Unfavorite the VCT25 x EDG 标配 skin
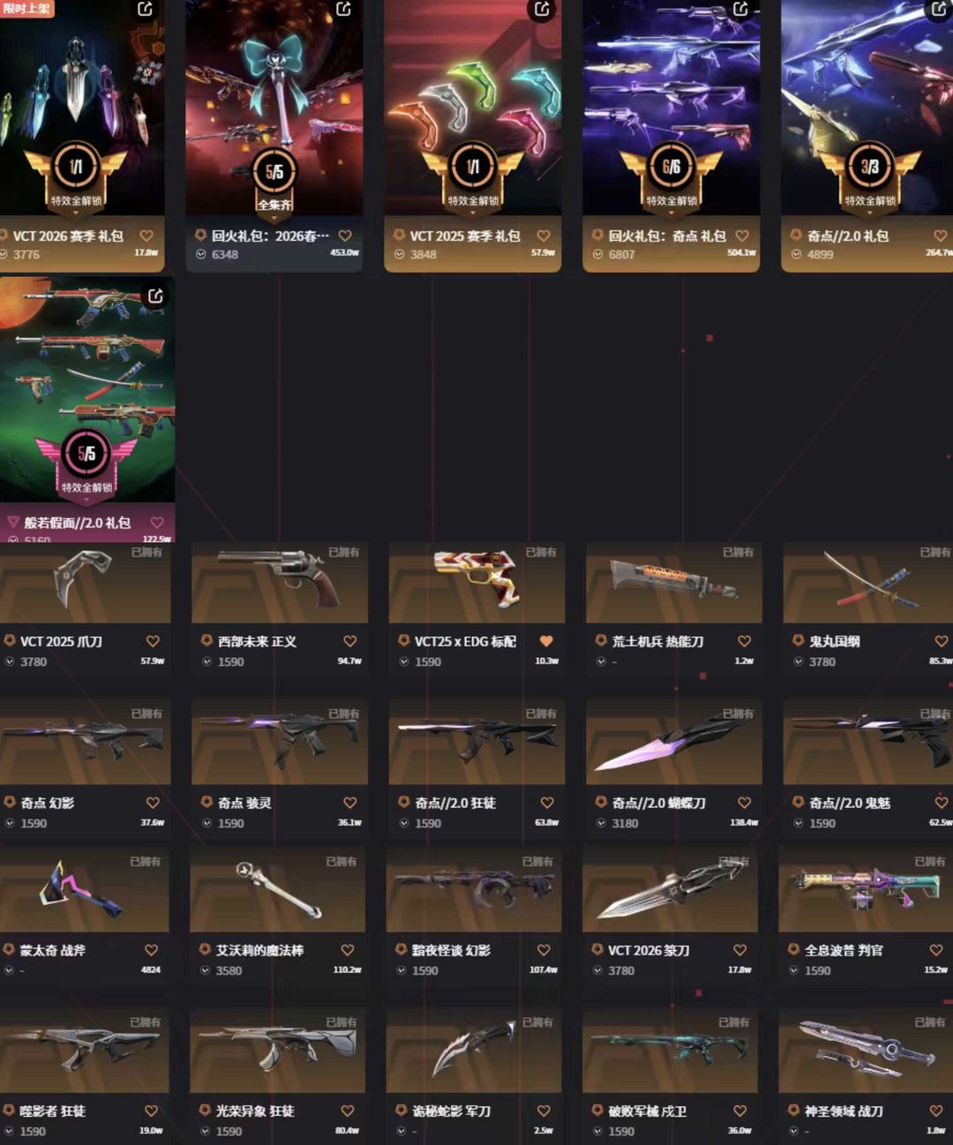Viewport: 953px width, 1145px height. coord(546,641)
